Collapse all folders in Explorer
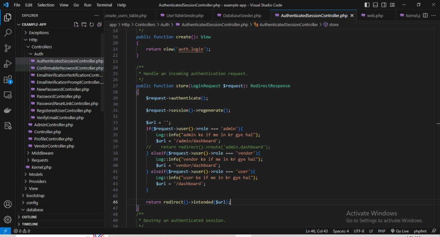 [x=99, y=25]
